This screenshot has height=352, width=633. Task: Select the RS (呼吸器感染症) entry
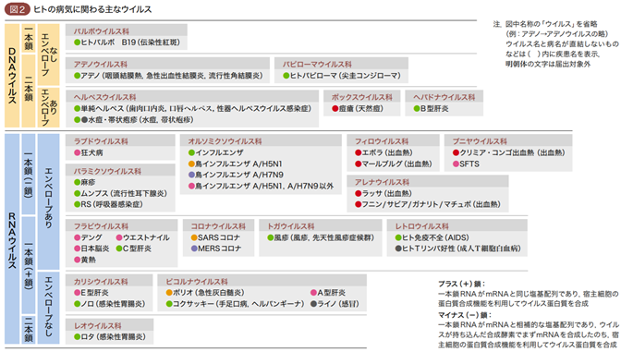tap(108, 204)
